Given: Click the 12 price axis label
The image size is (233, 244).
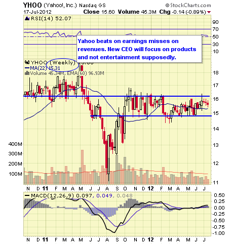Looking at the screenshot, I should click(x=215, y=164).
